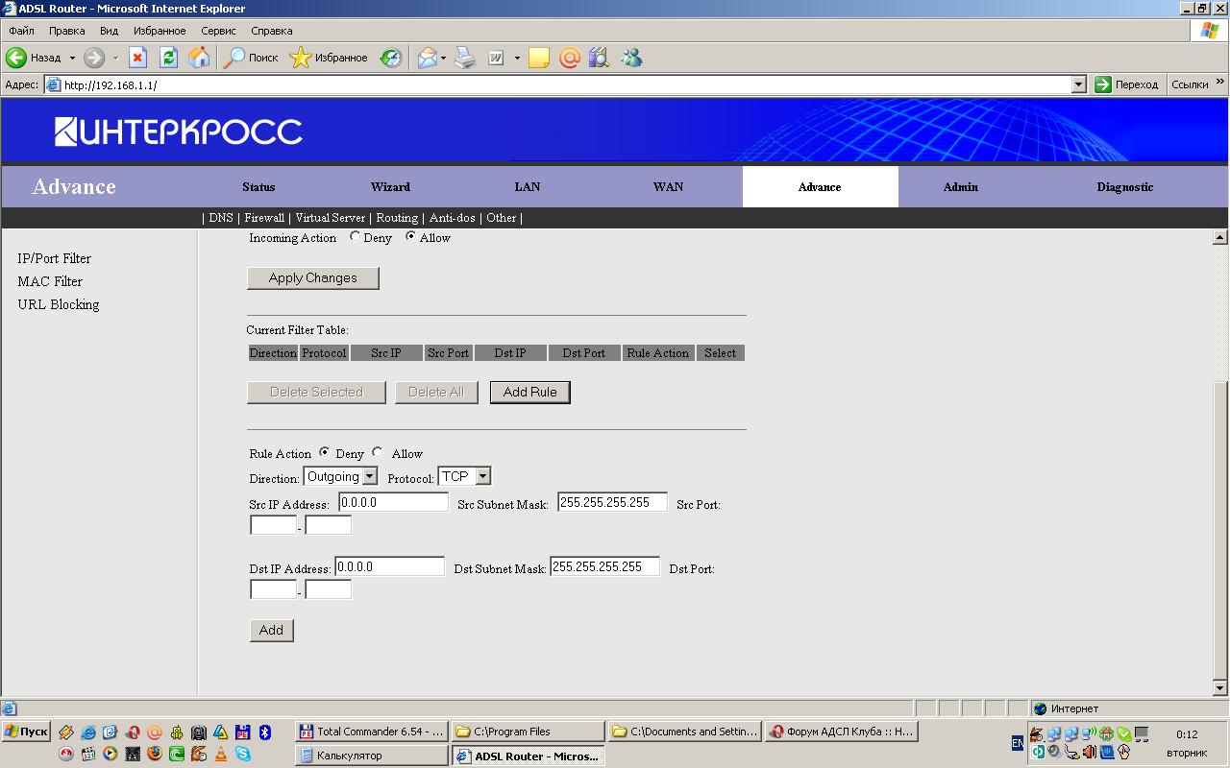Image resolution: width=1230 pixels, height=768 pixels.
Task: Select Allow for Rule Action
Action: (378, 453)
